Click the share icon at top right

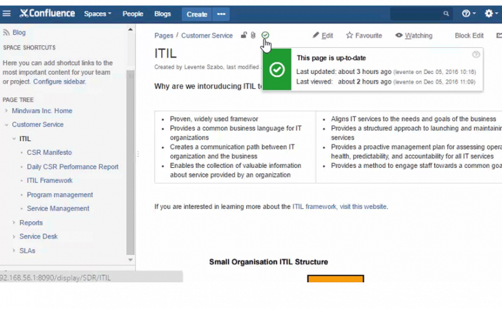pos(499,36)
